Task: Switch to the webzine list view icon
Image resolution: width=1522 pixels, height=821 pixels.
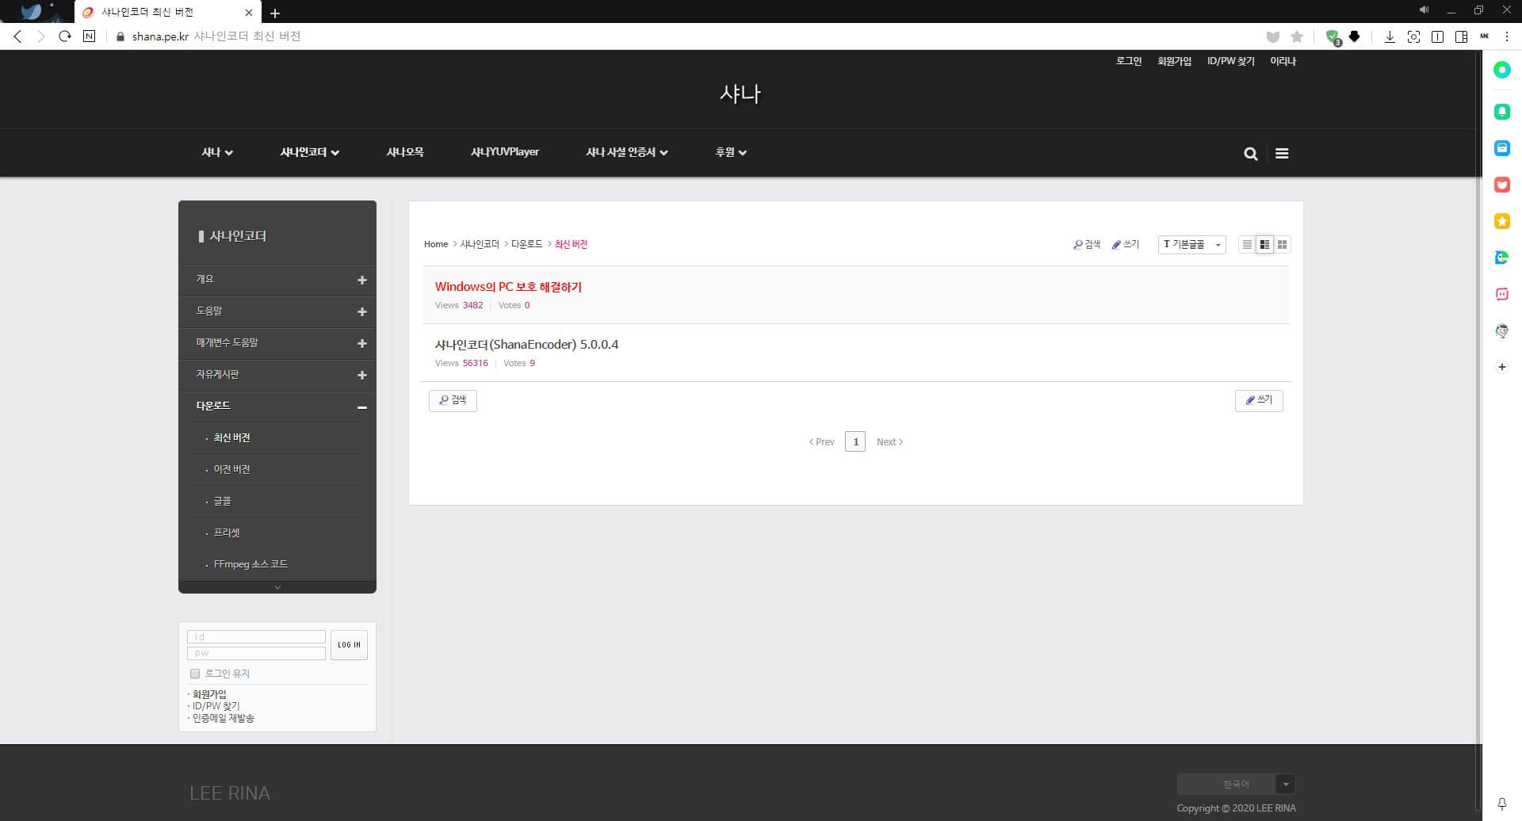Action: click(x=1264, y=245)
